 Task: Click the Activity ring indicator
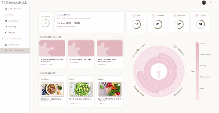point(45,23)
